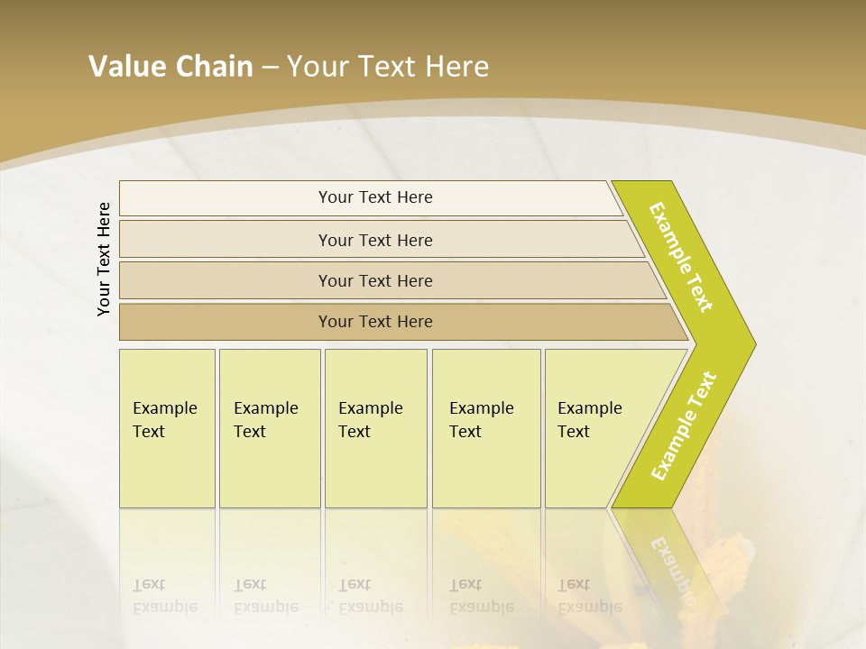Select the topmost lightest "Your Text Here" bar
The width and height of the screenshot is (866, 649).
[374, 197]
